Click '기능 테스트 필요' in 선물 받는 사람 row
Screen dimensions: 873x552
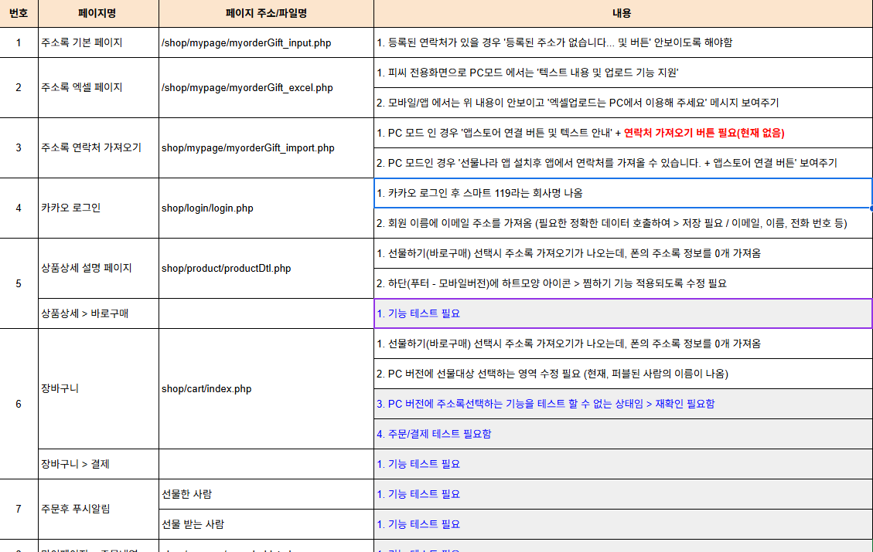coord(623,524)
